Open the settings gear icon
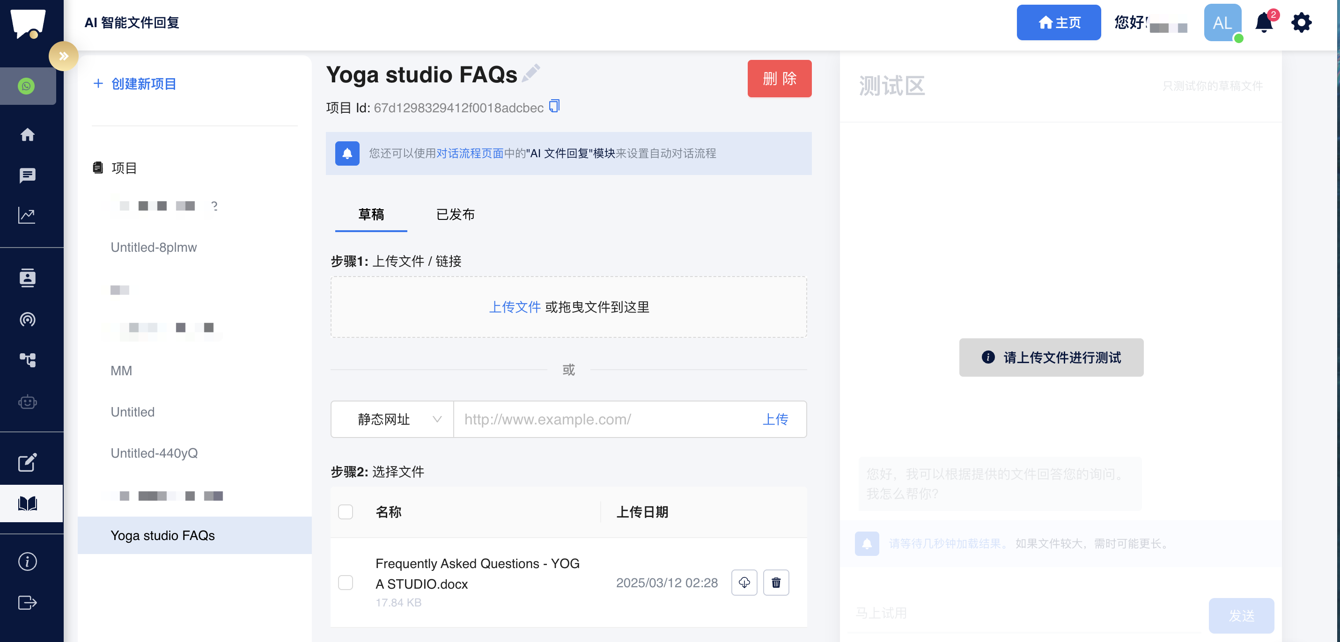This screenshot has height=642, width=1340. coord(1302,23)
